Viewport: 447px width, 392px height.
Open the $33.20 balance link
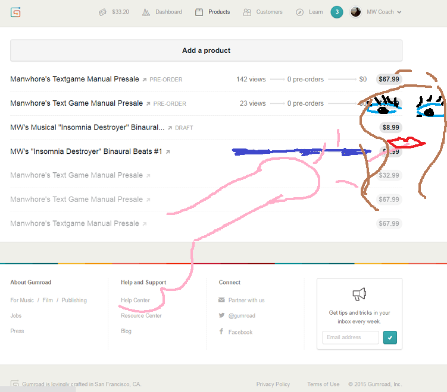[120, 12]
